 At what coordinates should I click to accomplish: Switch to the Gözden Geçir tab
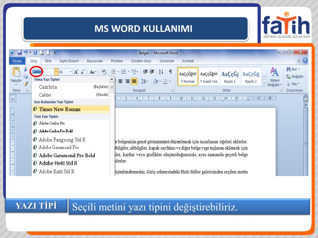pyautogui.click(x=141, y=61)
